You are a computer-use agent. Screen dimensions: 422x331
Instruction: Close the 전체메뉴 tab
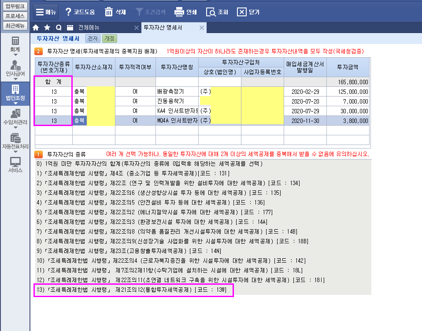(x=137, y=28)
